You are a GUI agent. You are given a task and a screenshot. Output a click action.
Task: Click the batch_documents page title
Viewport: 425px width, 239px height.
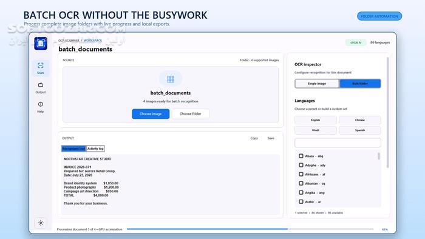click(x=86, y=49)
